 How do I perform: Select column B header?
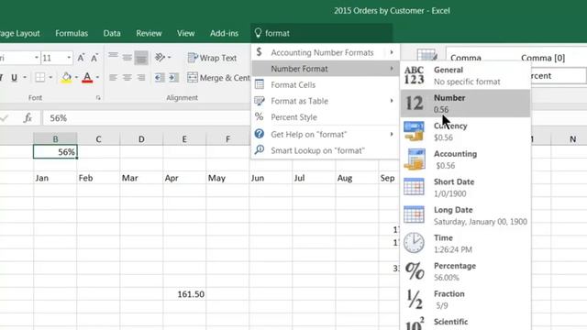click(55, 138)
